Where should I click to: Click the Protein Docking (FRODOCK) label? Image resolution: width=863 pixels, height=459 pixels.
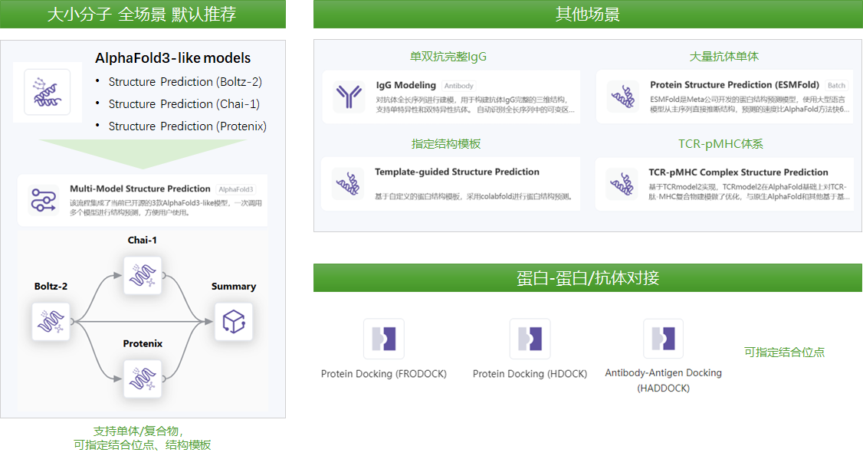(384, 374)
